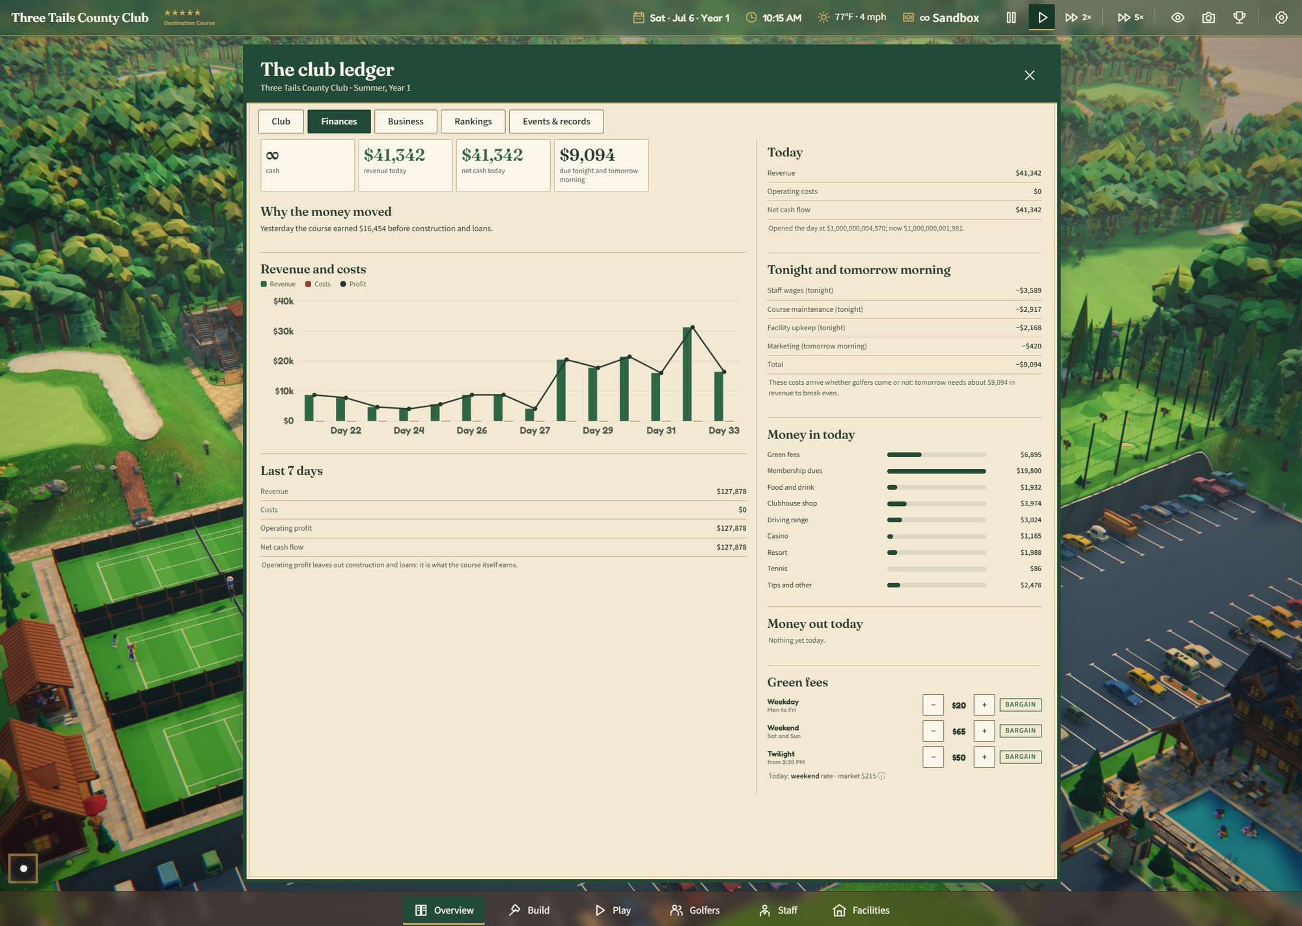Open the trophy achievements icon
Image resolution: width=1302 pixels, height=926 pixels.
point(1240,18)
